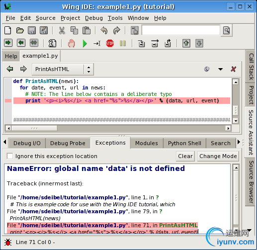
Task: Save the file with the floppy disk icon
Action: 32,30
